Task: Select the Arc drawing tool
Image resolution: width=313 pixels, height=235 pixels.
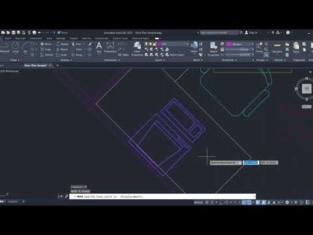Action: 25,47
